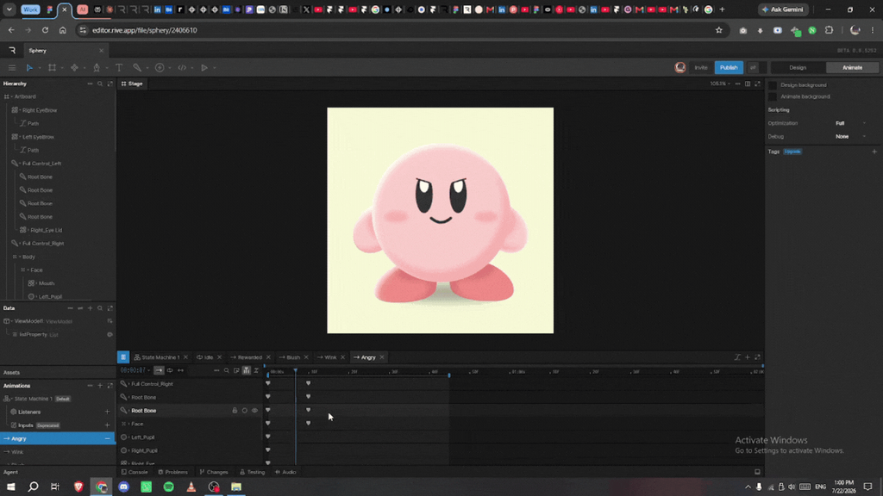Toggle the stage side-by-side layout icon
The width and height of the screenshot is (883, 496).
748,84
